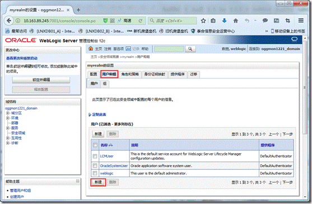Go back with the browser back arrow
The image size is (312, 204).
9,21
